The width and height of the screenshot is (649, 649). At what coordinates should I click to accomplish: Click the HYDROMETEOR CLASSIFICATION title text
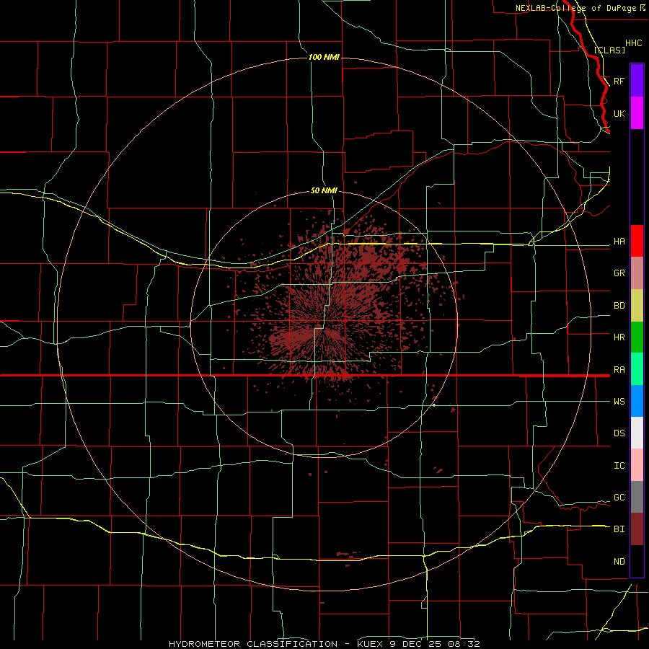(253, 644)
